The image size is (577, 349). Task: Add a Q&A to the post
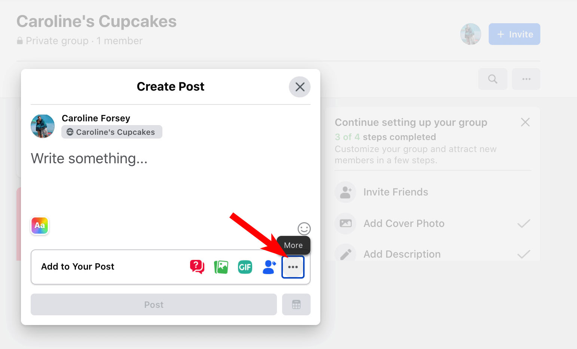(x=197, y=267)
